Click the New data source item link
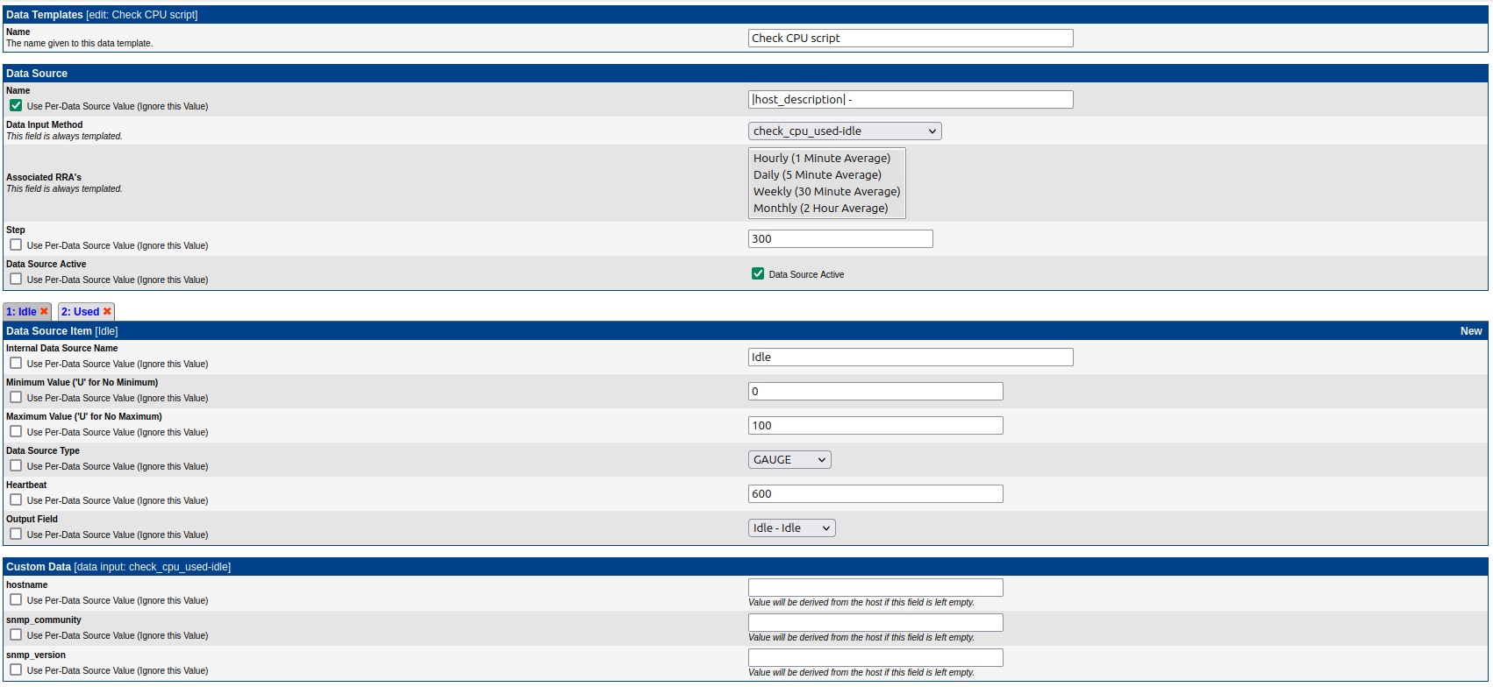The image size is (1493, 687). [1471, 331]
